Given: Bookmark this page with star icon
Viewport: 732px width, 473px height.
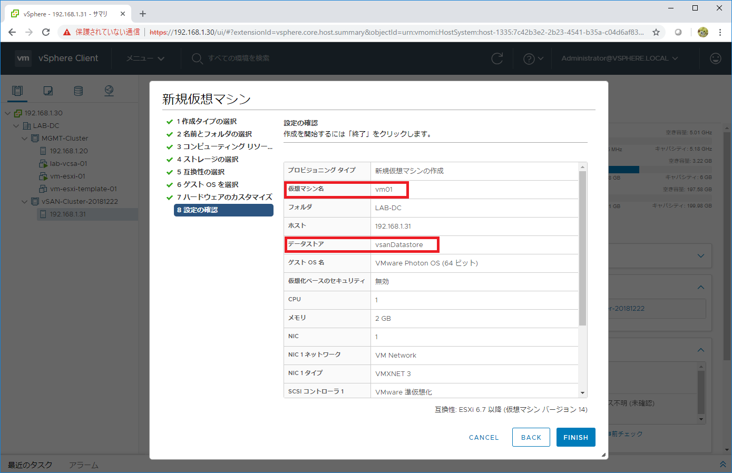Looking at the screenshot, I should [x=656, y=32].
